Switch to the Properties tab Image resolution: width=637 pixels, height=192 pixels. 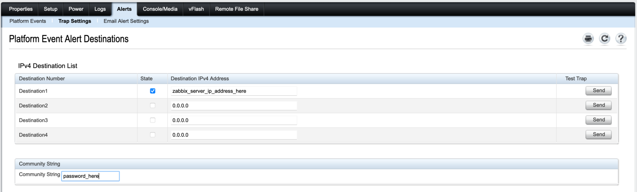coord(20,9)
